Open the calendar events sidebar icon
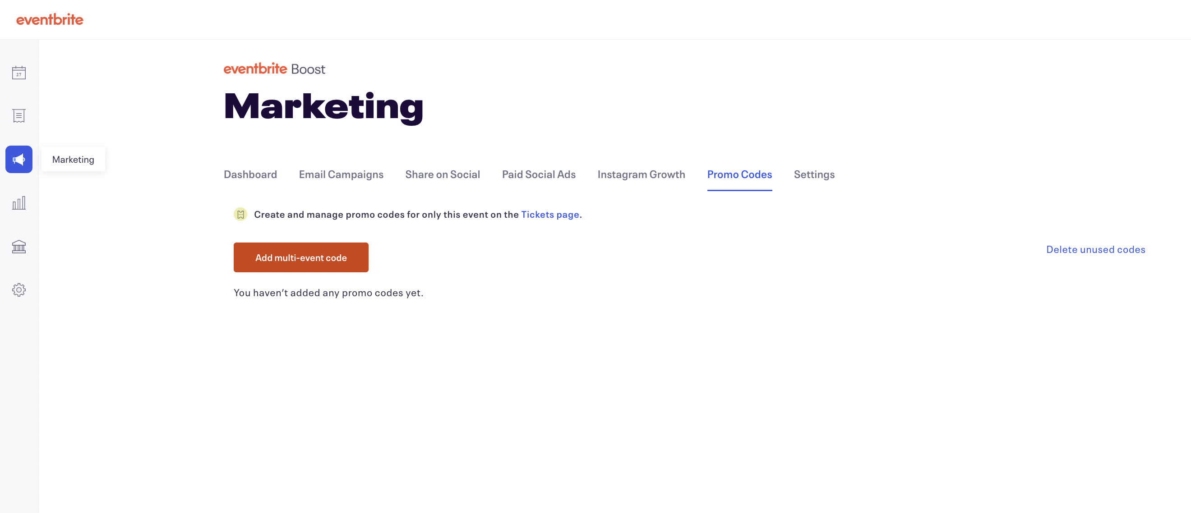 (19, 73)
